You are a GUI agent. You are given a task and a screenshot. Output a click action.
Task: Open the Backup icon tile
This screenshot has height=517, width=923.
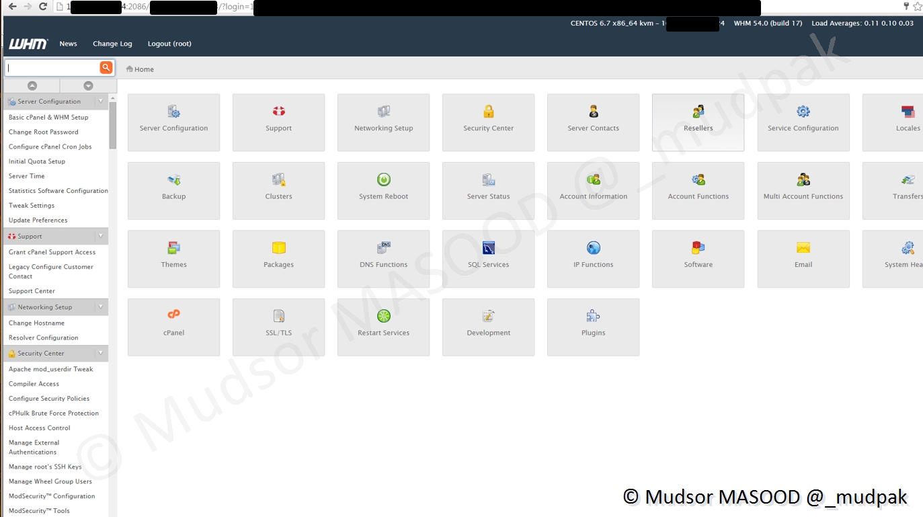(x=173, y=180)
